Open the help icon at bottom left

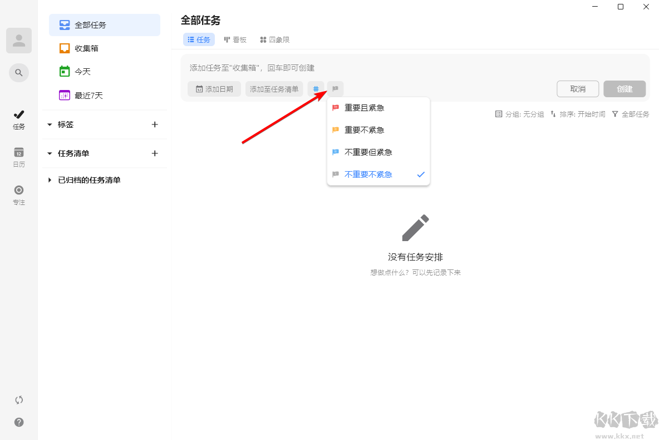(18, 422)
